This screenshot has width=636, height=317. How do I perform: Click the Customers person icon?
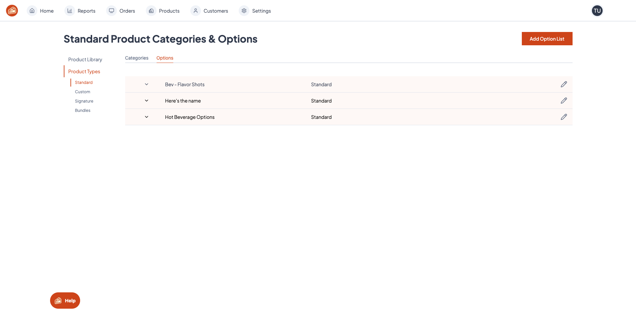(x=196, y=11)
